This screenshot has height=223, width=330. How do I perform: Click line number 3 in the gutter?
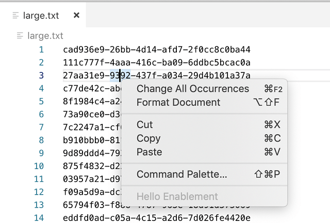[41, 76]
